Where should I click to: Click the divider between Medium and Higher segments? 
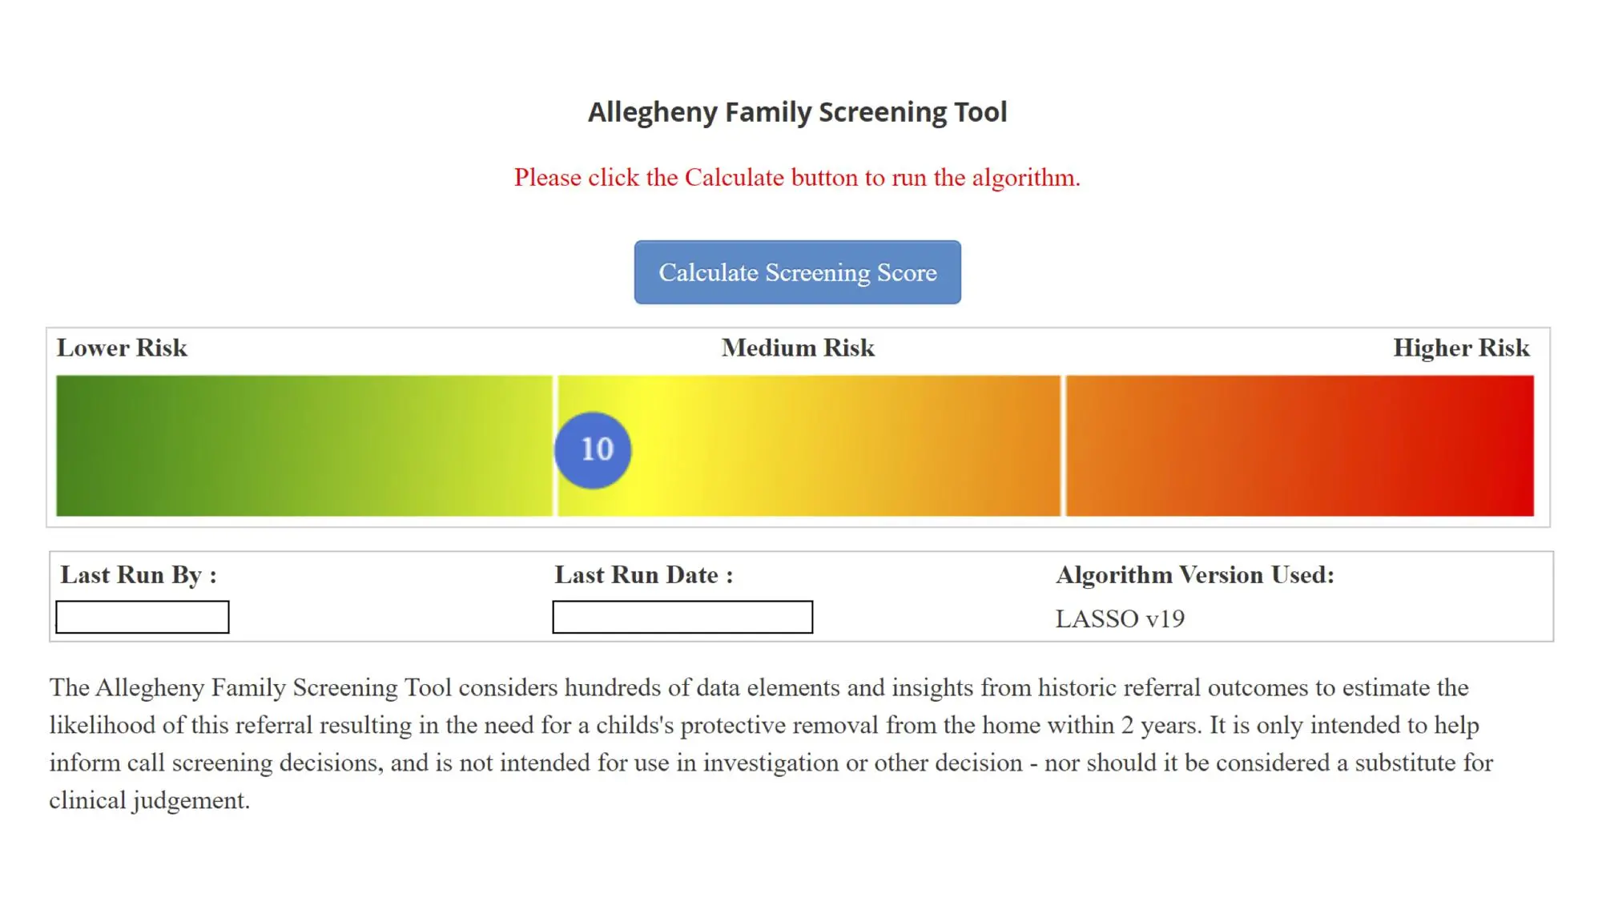pyautogui.click(x=1063, y=445)
